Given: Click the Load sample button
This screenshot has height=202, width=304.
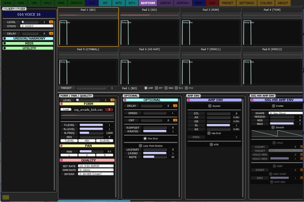Looking at the screenshot, I should (66, 109).
